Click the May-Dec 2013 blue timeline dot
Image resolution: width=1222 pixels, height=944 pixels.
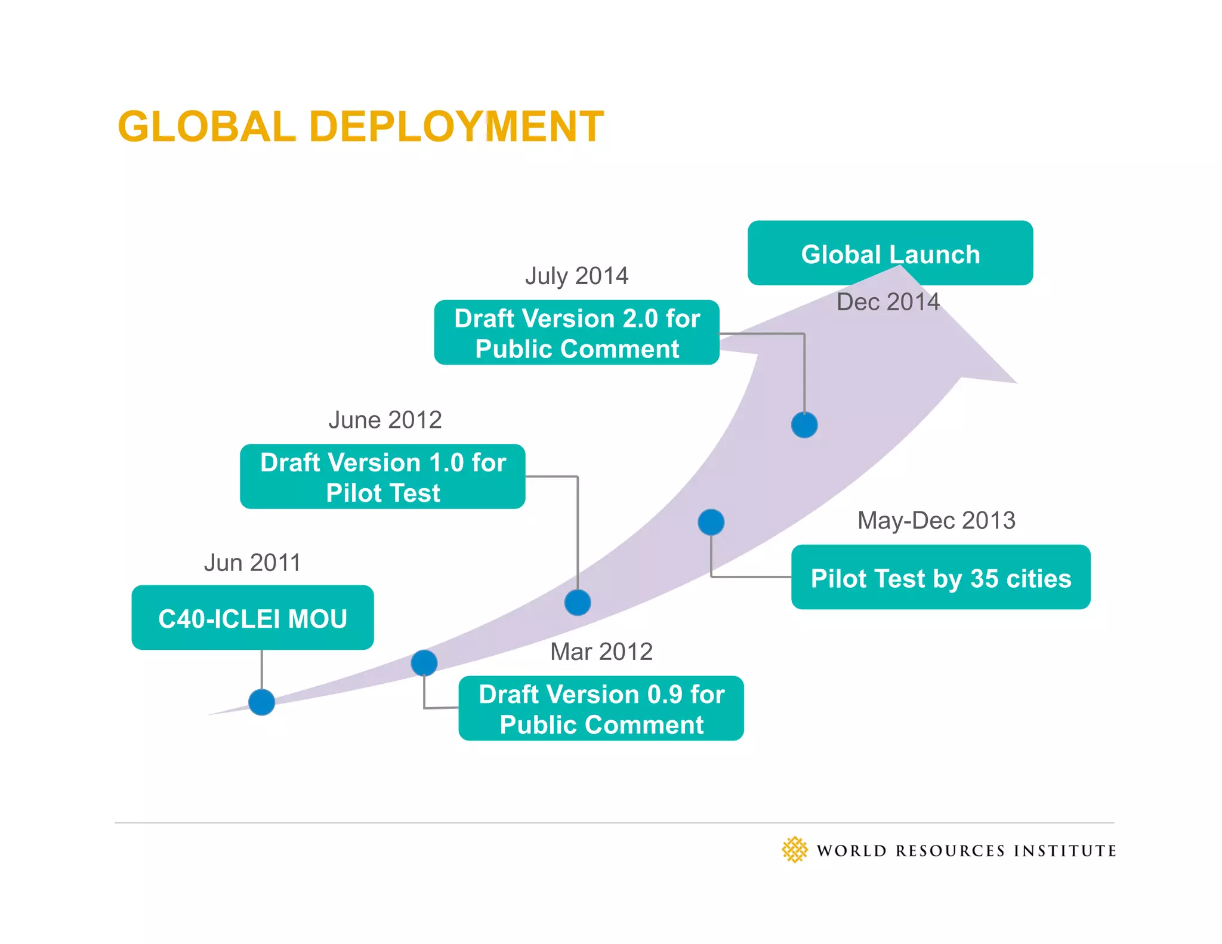point(711,522)
